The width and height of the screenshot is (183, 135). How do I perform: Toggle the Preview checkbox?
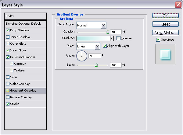(158, 40)
